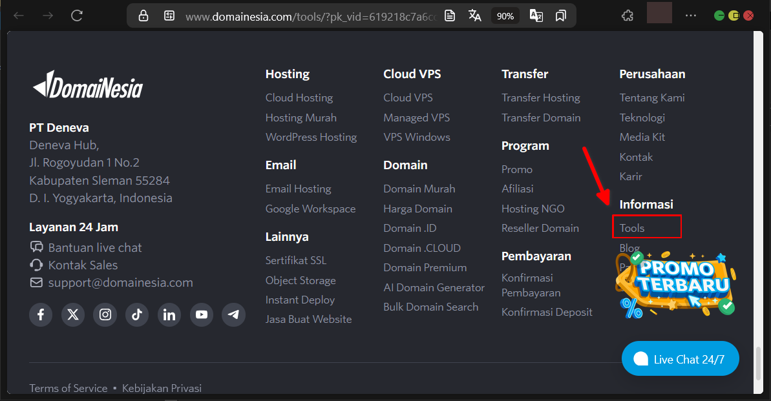Open the YouTube social icon
771x401 pixels.
(202, 314)
